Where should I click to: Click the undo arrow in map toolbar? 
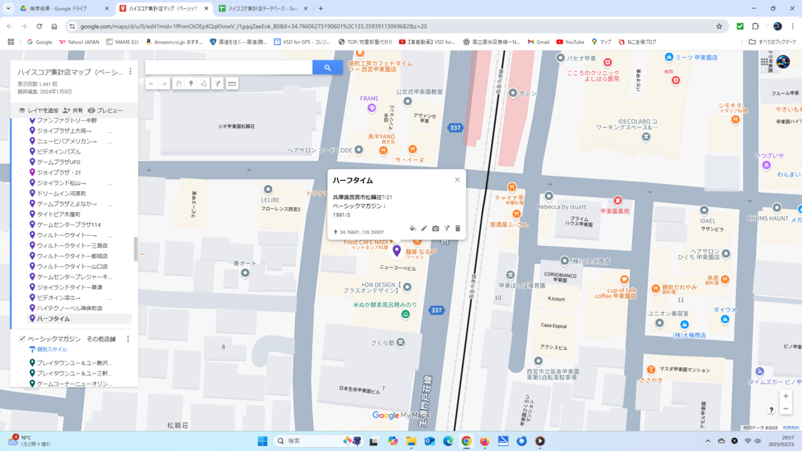click(152, 84)
